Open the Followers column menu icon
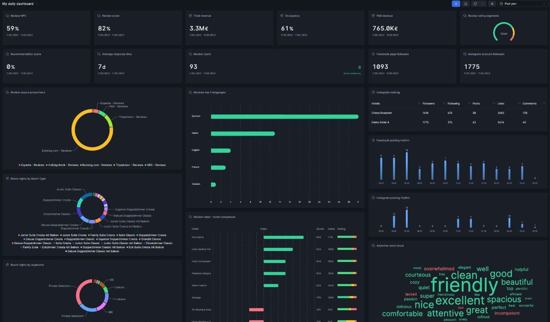Image resolution: width=550 pixels, height=322 pixels. tap(444, 103)
